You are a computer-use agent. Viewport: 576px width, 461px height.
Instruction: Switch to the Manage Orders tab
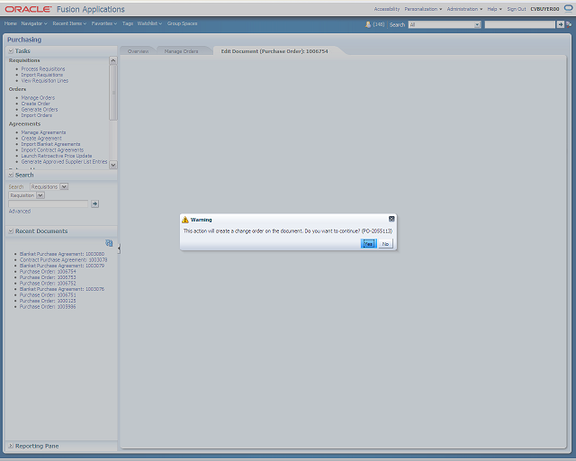point(181,51)
